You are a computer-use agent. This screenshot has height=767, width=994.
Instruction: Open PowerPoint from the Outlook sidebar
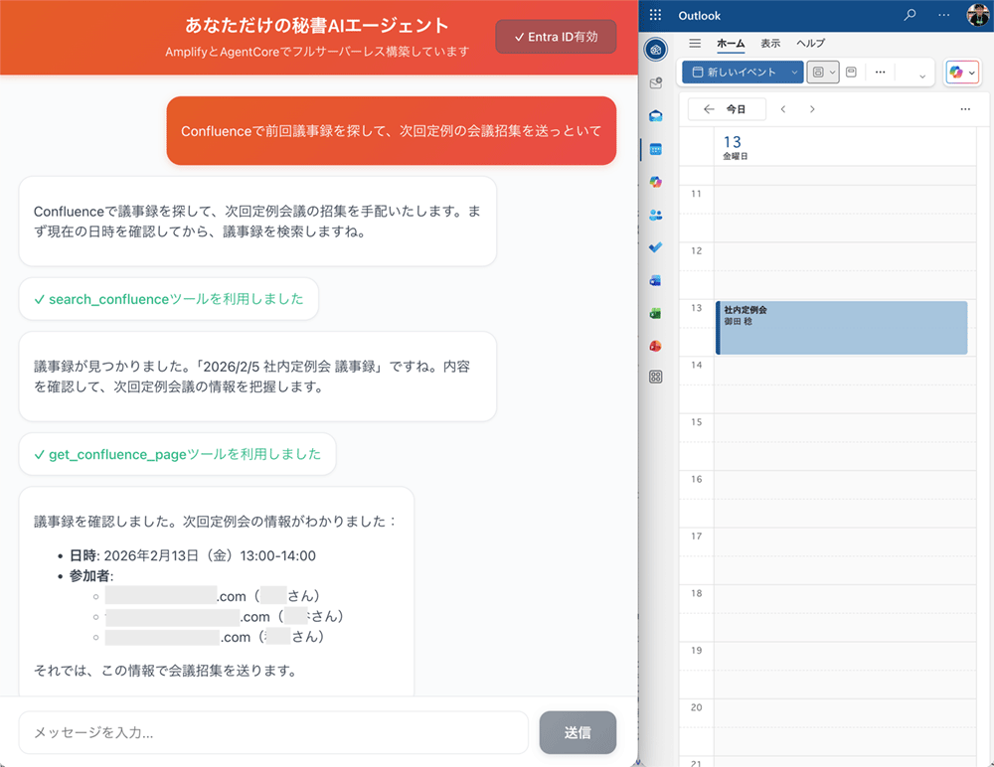pos(656,347)
